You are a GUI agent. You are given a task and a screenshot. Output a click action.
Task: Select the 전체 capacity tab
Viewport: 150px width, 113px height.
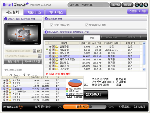(x=92, y=38)
